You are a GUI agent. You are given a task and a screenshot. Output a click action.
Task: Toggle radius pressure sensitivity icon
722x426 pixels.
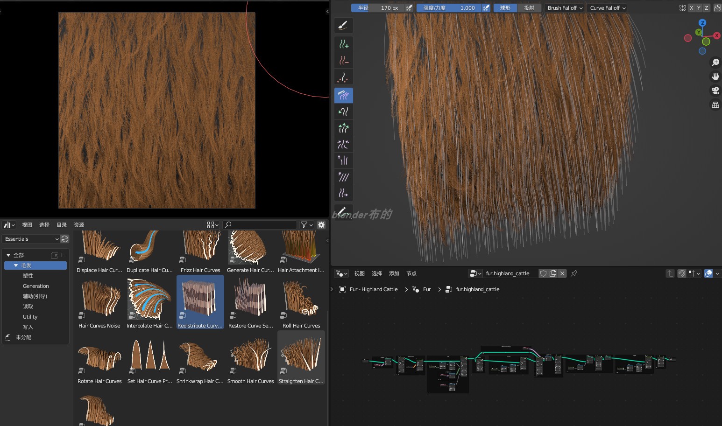click(x=409, y=8)
